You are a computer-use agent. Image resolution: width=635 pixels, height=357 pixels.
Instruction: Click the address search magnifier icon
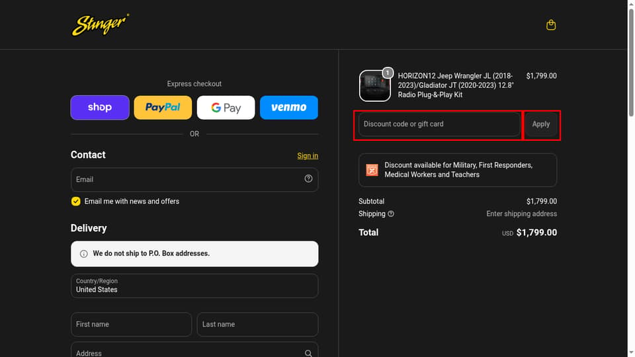(308, 353)
